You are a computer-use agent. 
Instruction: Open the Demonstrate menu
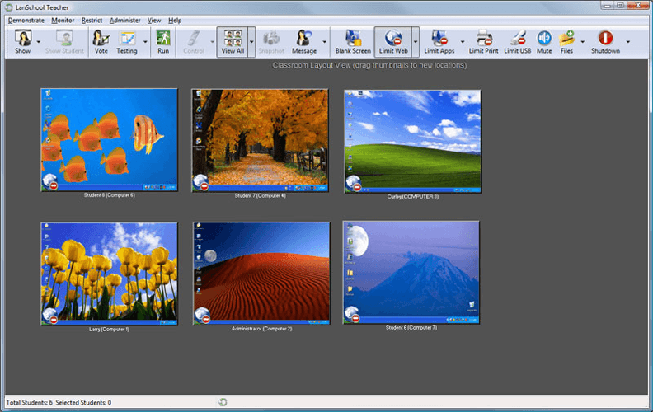26,20
